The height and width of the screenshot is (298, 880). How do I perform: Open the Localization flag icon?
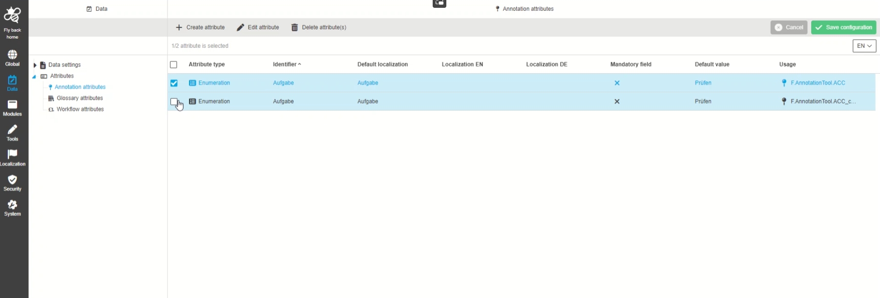pos(12,154)
